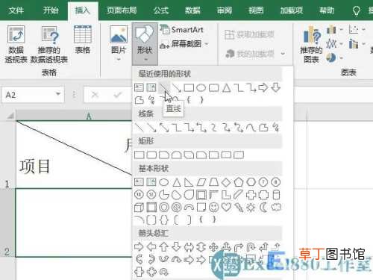Select the left arrow in 箭头总汇

(151, 247)
